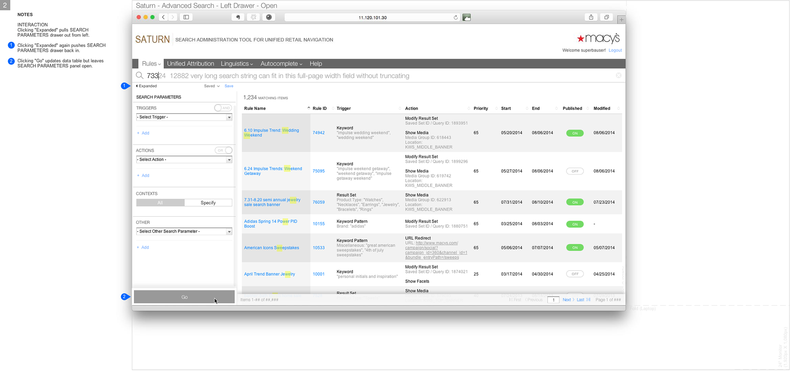Viewport: 791px width, 371px height.
Task: Open the Linguistics menu dropdown
Action: tap(237, 64)
